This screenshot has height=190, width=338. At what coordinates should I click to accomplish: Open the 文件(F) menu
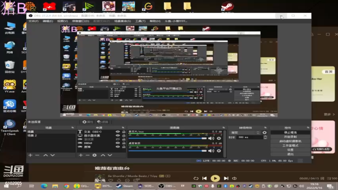point(34,21)
